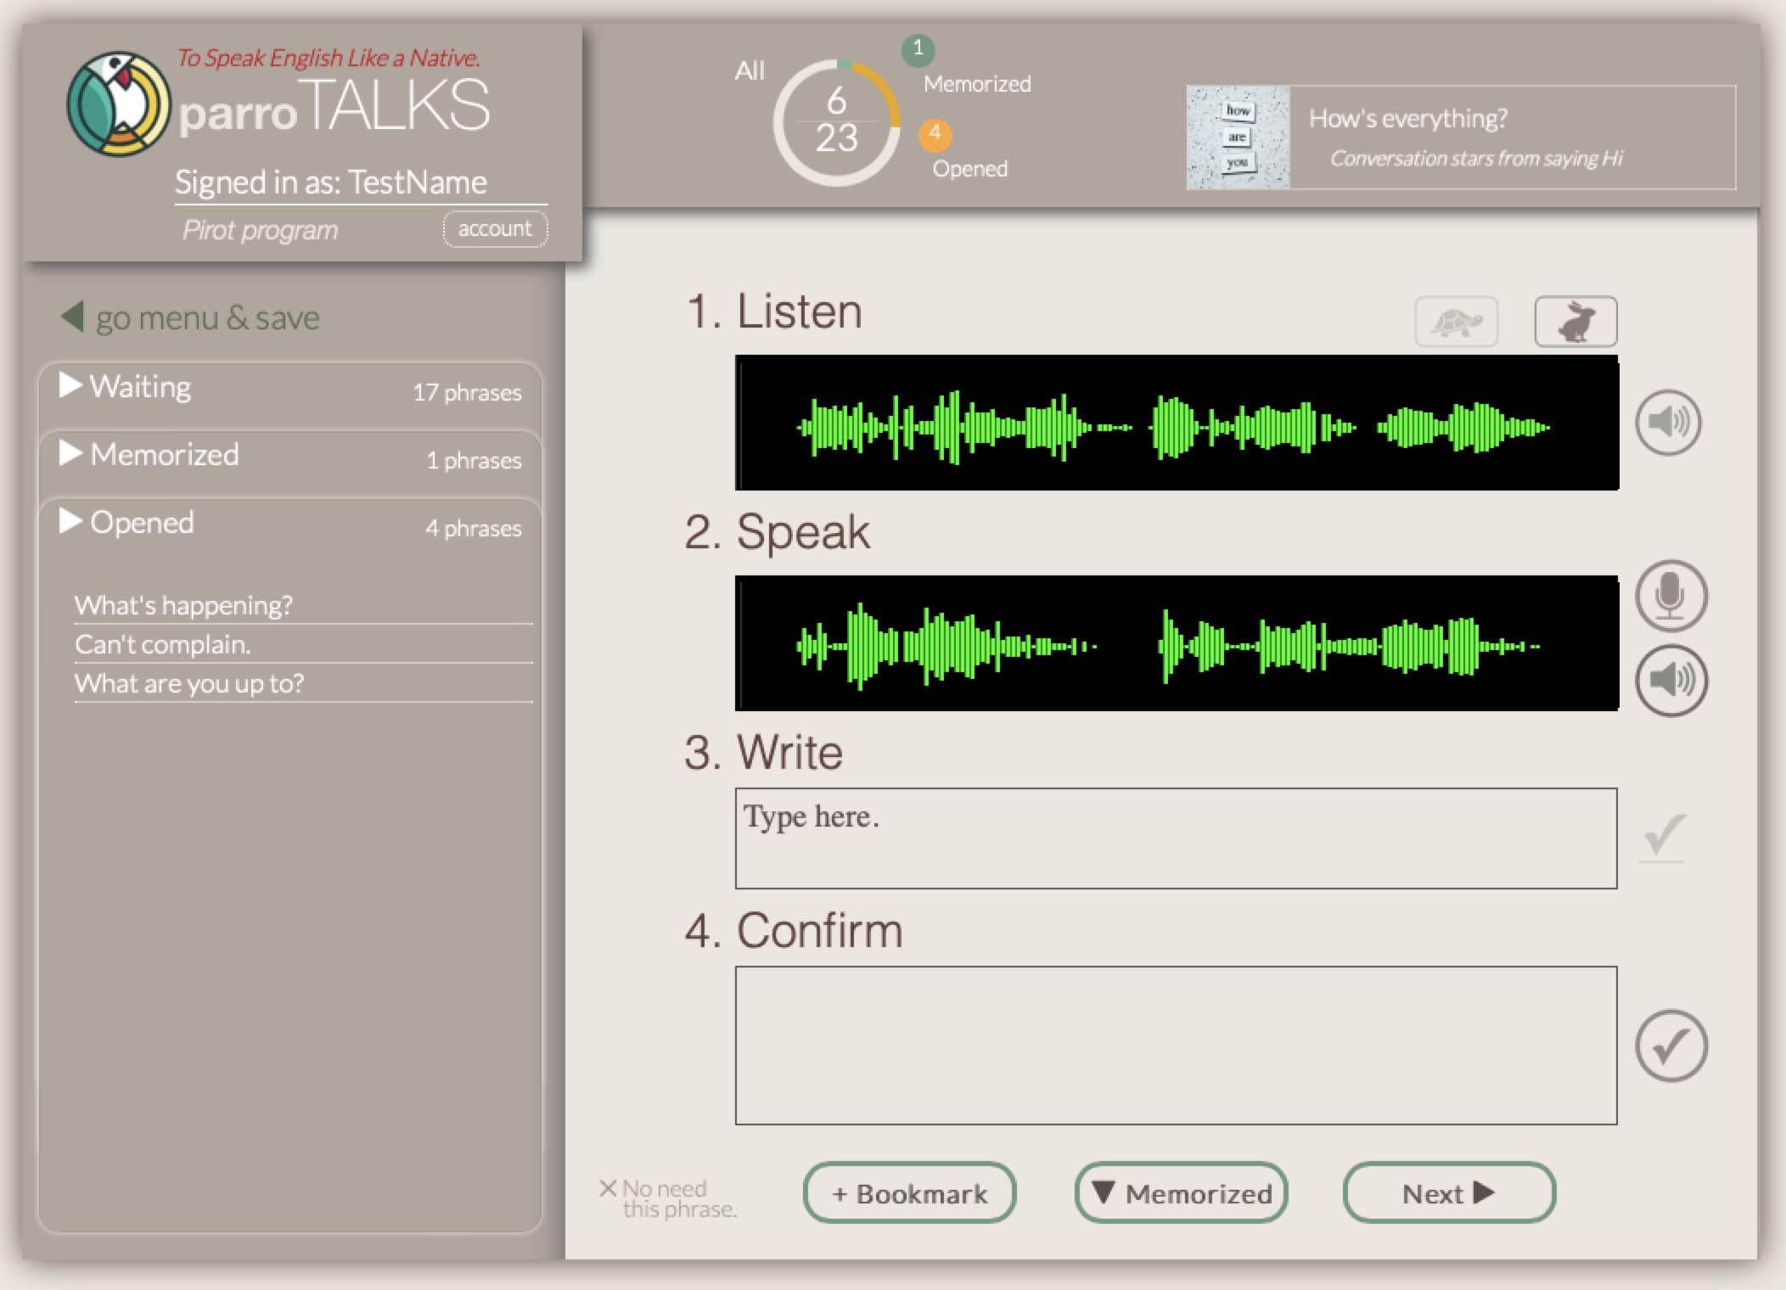The height and width of the screenshot is (1290, 1786).
Task: Click the checkmark beside Write field
Action: (1662, 837)
